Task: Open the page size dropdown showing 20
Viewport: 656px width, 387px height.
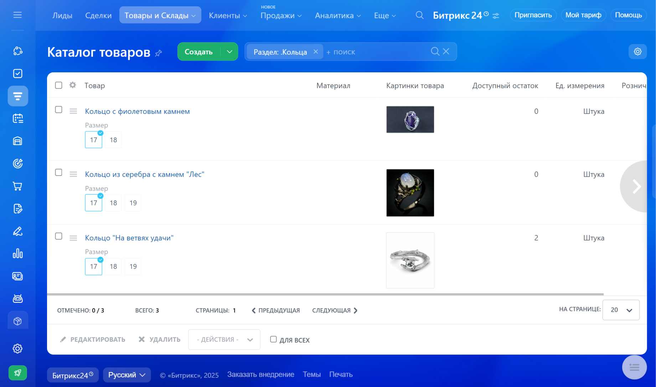Action: click(621, 310)
